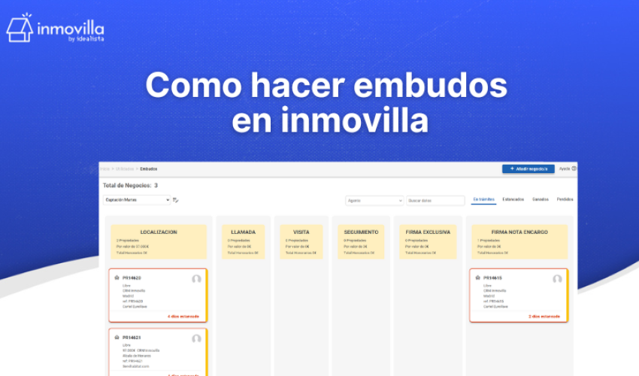Switch to the Estancados tab
Viewport: 639px width, 376px height.
pyautogui.click(x=513, y=199)
